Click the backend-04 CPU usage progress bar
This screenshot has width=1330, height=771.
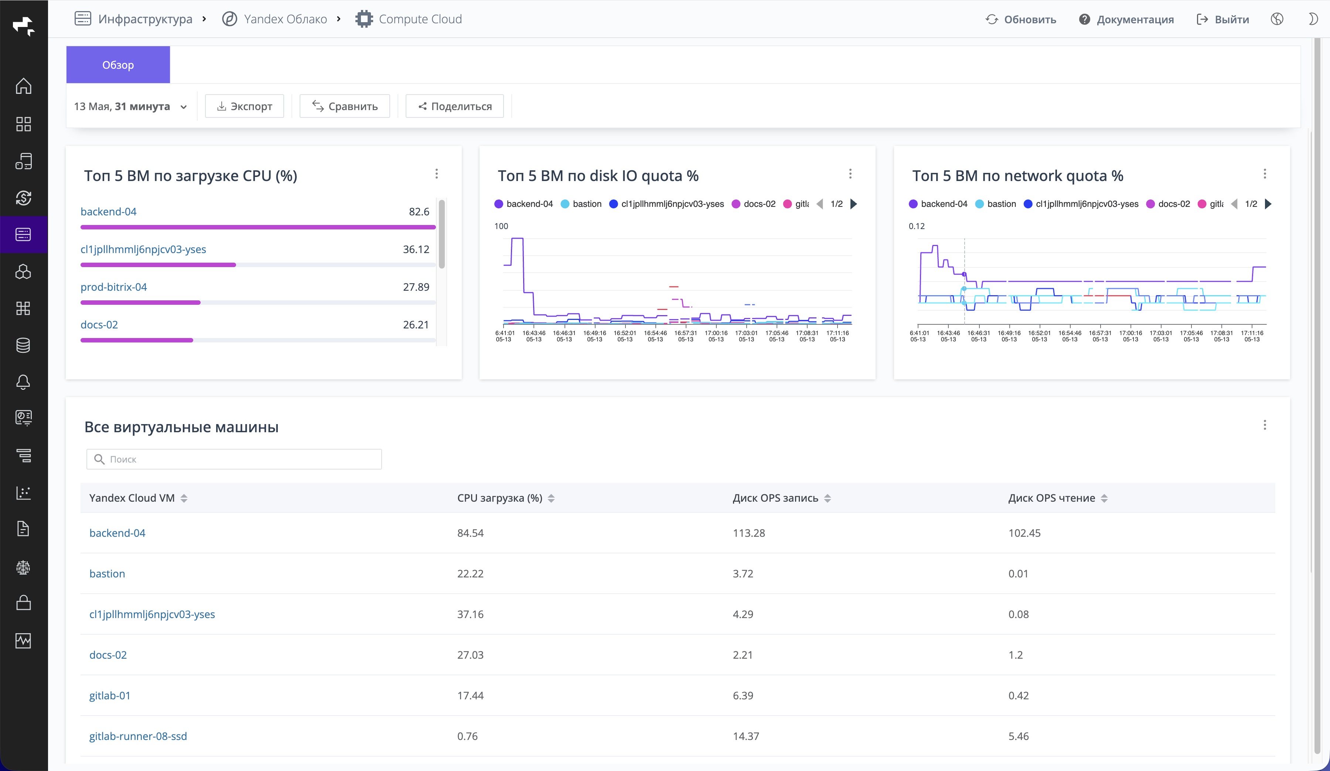pyautogui.click(x=258, y=227)
